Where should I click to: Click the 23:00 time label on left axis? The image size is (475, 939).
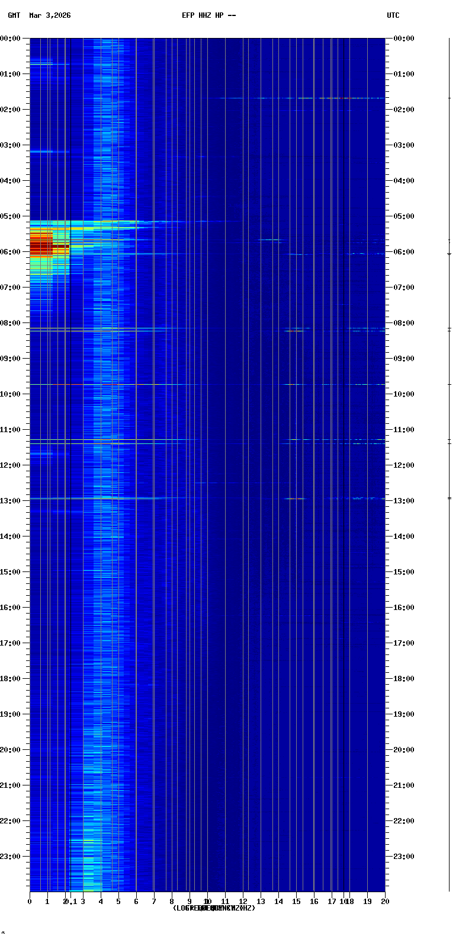tap(11, 857)
